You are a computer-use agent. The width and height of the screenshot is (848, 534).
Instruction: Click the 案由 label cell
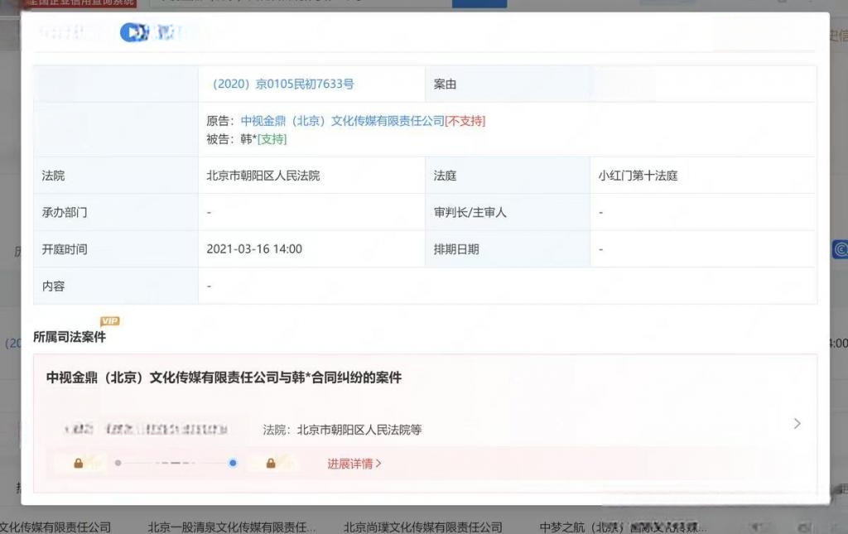tap(508, 84)
